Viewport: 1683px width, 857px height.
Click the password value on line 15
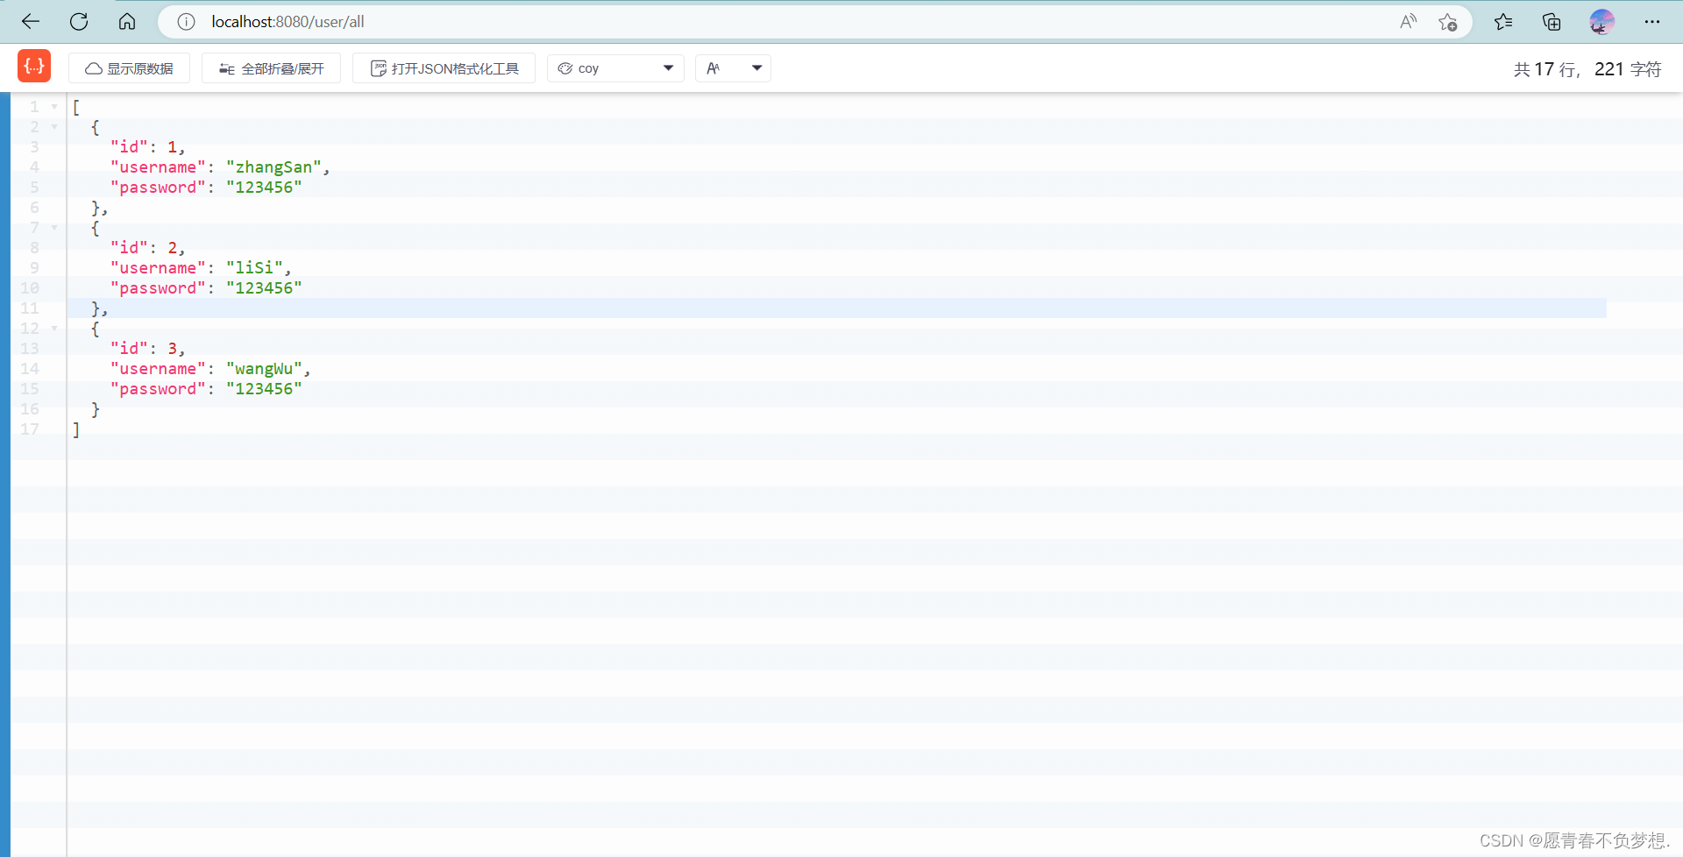click(x=264, y=389)
